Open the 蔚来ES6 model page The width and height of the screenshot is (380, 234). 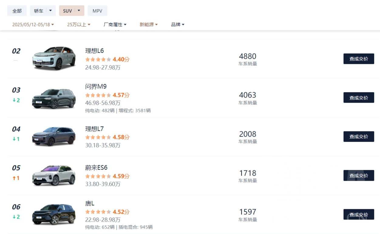coord(96,167)
